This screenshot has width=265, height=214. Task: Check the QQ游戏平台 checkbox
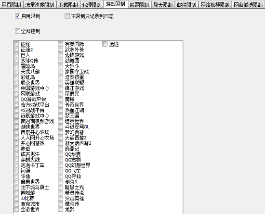coord(16,99)
